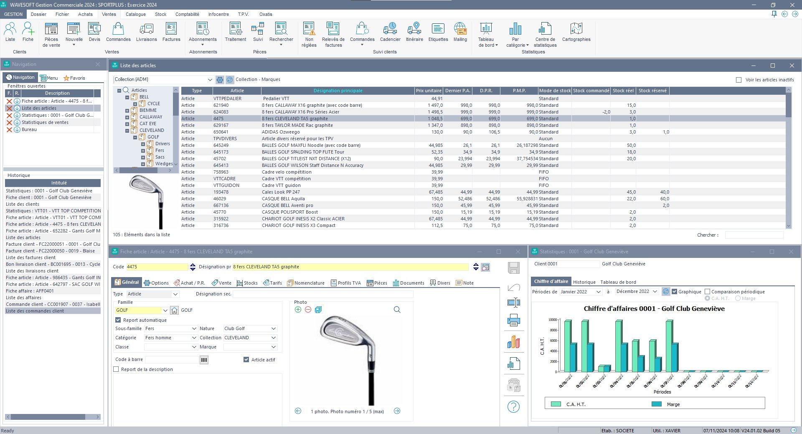This screenshot has width=802, height=434.
Task: Add a photo with green plus icon
Action: tap(298, 310)
